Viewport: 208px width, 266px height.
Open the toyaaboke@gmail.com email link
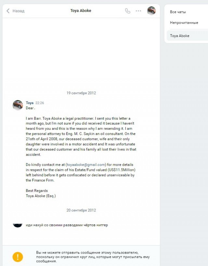coord(86,165)
